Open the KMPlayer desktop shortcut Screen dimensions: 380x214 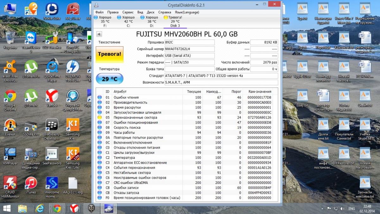tap(10, 156)
